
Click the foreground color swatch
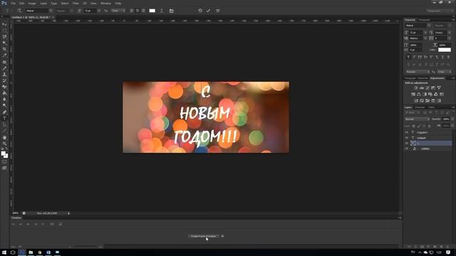coord(3,154)
